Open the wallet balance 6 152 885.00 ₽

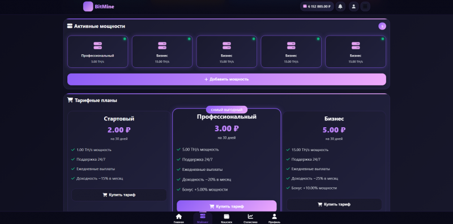(317, 6)
